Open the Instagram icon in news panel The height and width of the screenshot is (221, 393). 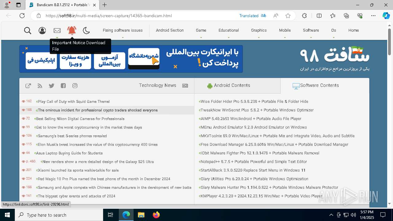point(75,86)
